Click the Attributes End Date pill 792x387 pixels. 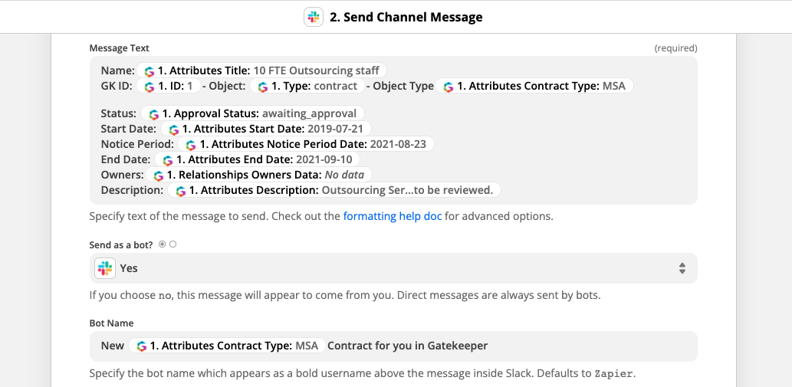pos(257,159)
